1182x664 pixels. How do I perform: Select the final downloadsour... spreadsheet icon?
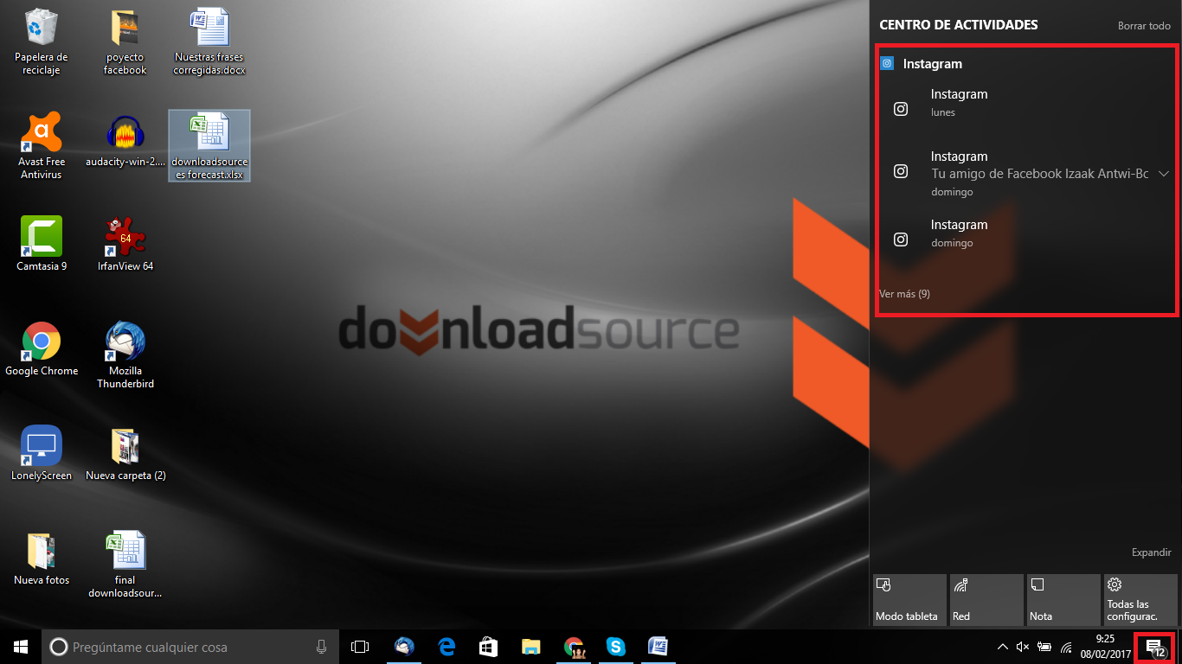point(125,565)
